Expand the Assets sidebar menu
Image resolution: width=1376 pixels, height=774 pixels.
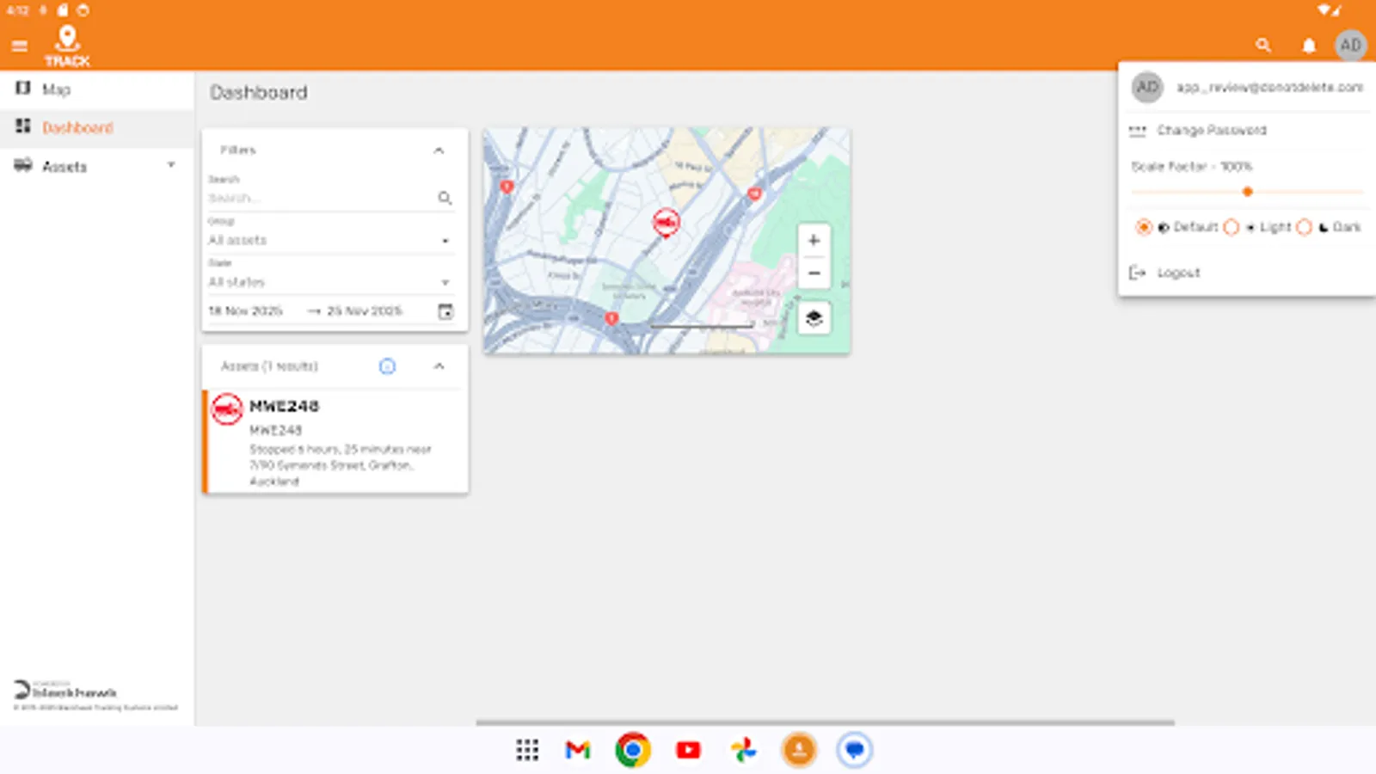click(x=170, y=164)
